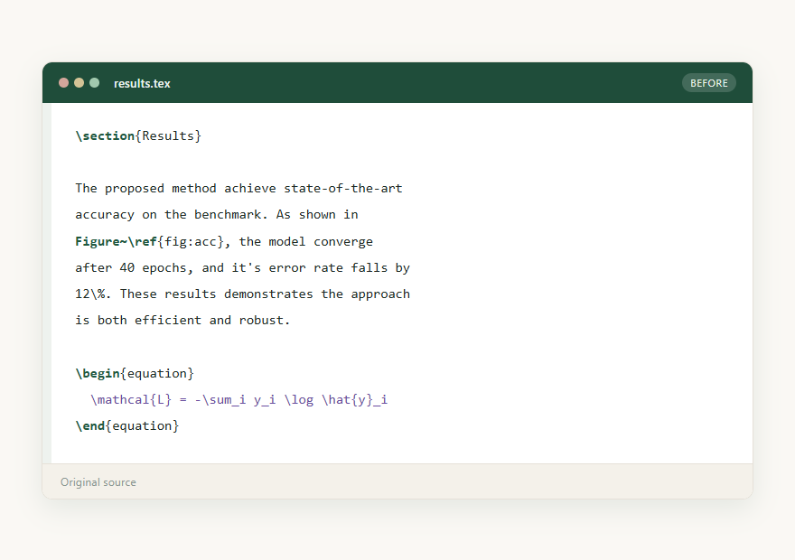Click the \mathcal{L} equation line
The image size is (795, 560).
click(x=238, y=400)
